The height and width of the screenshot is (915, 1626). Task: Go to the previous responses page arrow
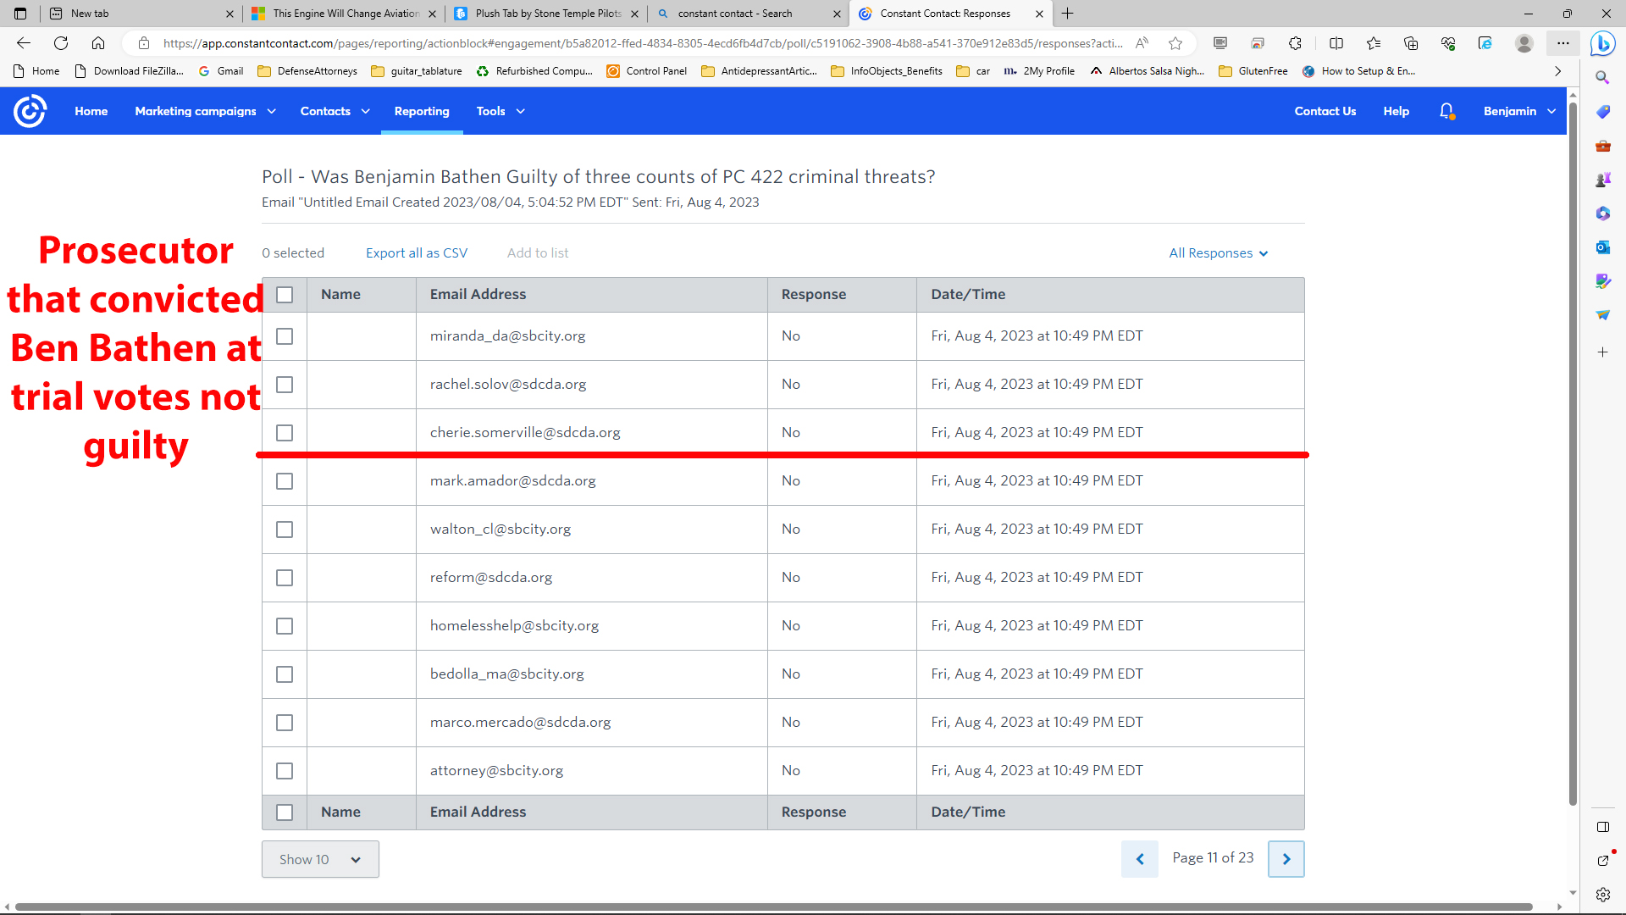pyautogui.click(x=1140, y=859)
